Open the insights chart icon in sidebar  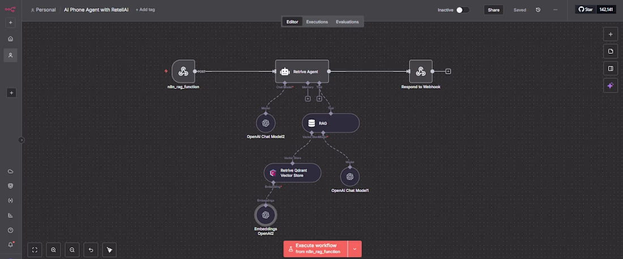pos(11,215)
